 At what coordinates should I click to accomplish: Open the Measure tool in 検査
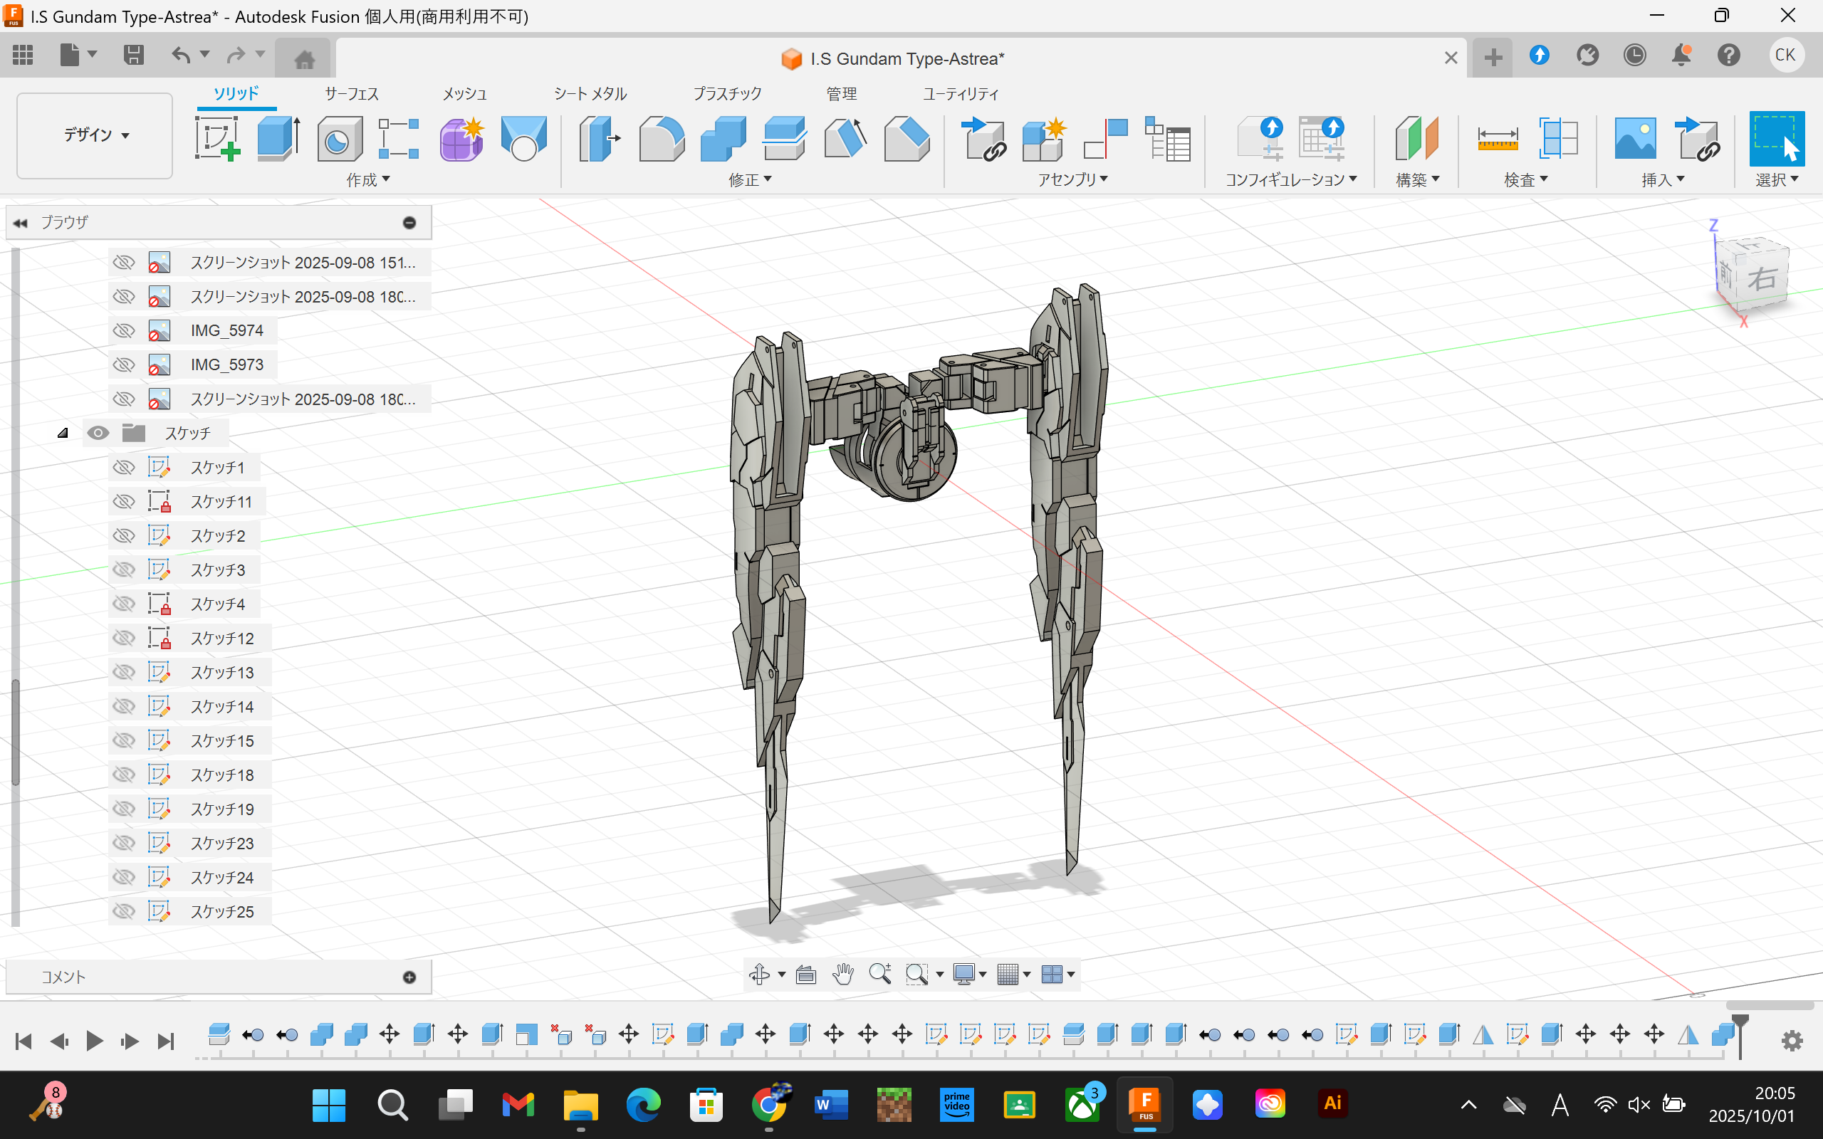1497,139
